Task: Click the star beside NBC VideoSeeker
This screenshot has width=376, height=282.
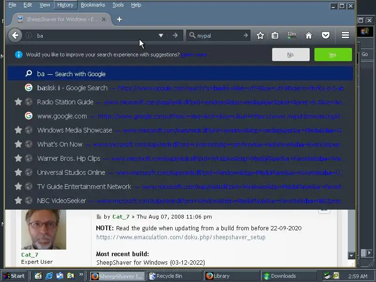Action: pyautogui.click(x=18, y=201)
